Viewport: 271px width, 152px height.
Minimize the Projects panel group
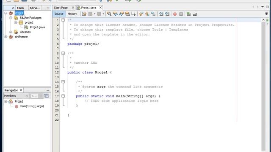click(48, 8)
